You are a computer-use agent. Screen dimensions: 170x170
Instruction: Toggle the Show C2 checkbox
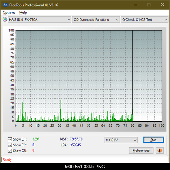[10, 145]
